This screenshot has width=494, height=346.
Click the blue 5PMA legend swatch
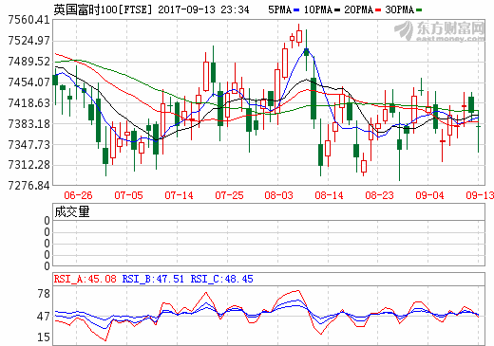click(296, 10)
